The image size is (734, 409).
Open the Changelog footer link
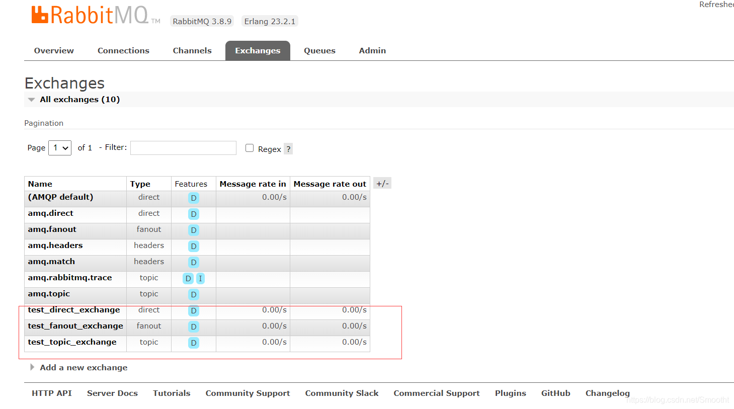click(x=608, y=393)
